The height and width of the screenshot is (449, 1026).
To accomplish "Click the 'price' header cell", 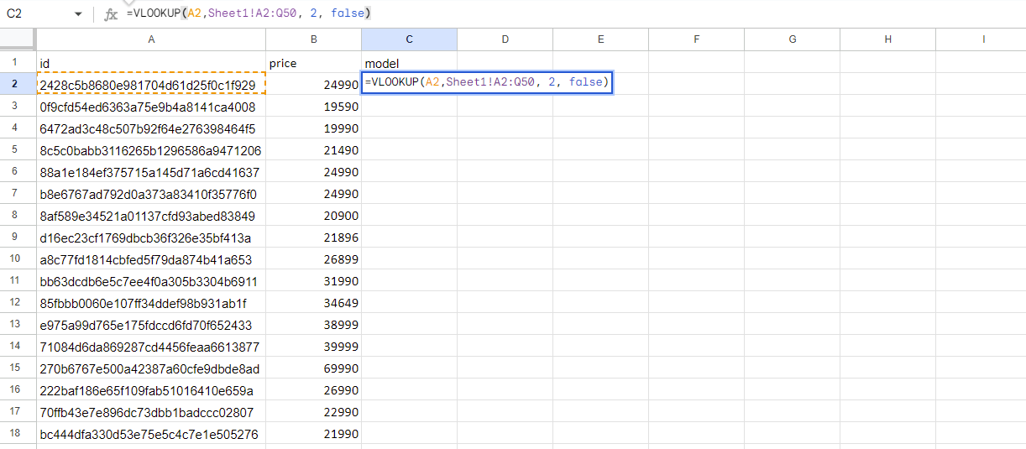I will coord(313,63).
